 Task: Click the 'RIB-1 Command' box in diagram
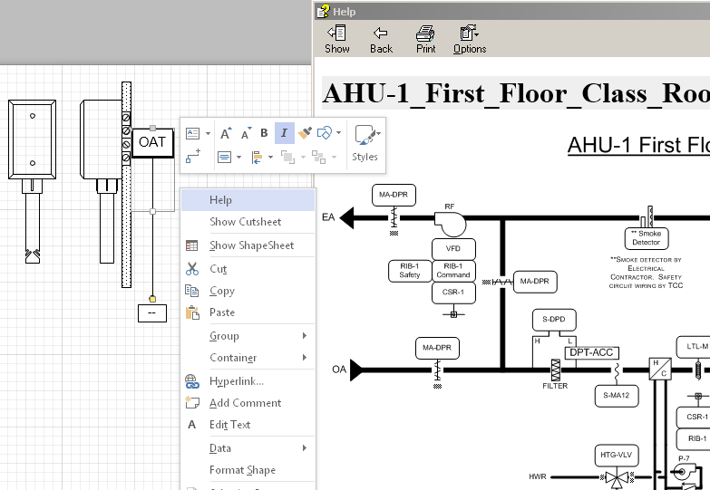pos(453,271)
